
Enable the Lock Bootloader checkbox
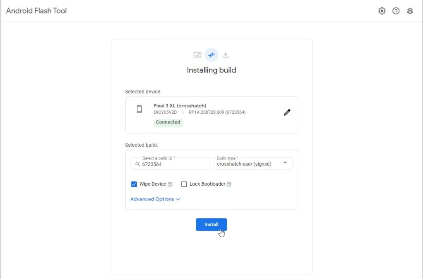pos(184,184)
